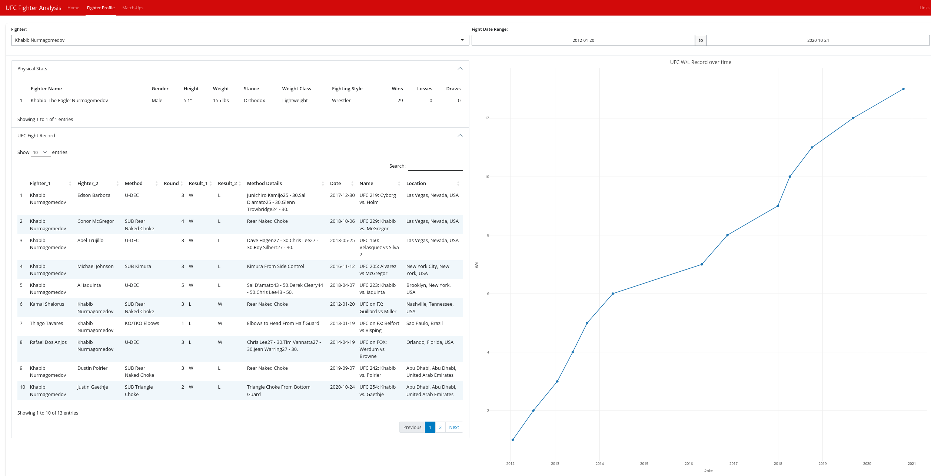Viewport: 931px width, 476px height.
Task: Select the Edson Barboza opponent cell
Action: pos(94,195)
